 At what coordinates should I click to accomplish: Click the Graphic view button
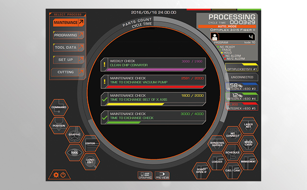[x=145, y=175]
